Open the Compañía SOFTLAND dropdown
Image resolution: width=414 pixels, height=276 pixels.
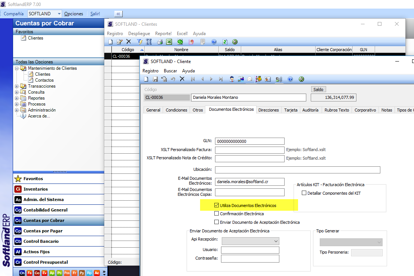pyautogui.click(x=59, y=14)
